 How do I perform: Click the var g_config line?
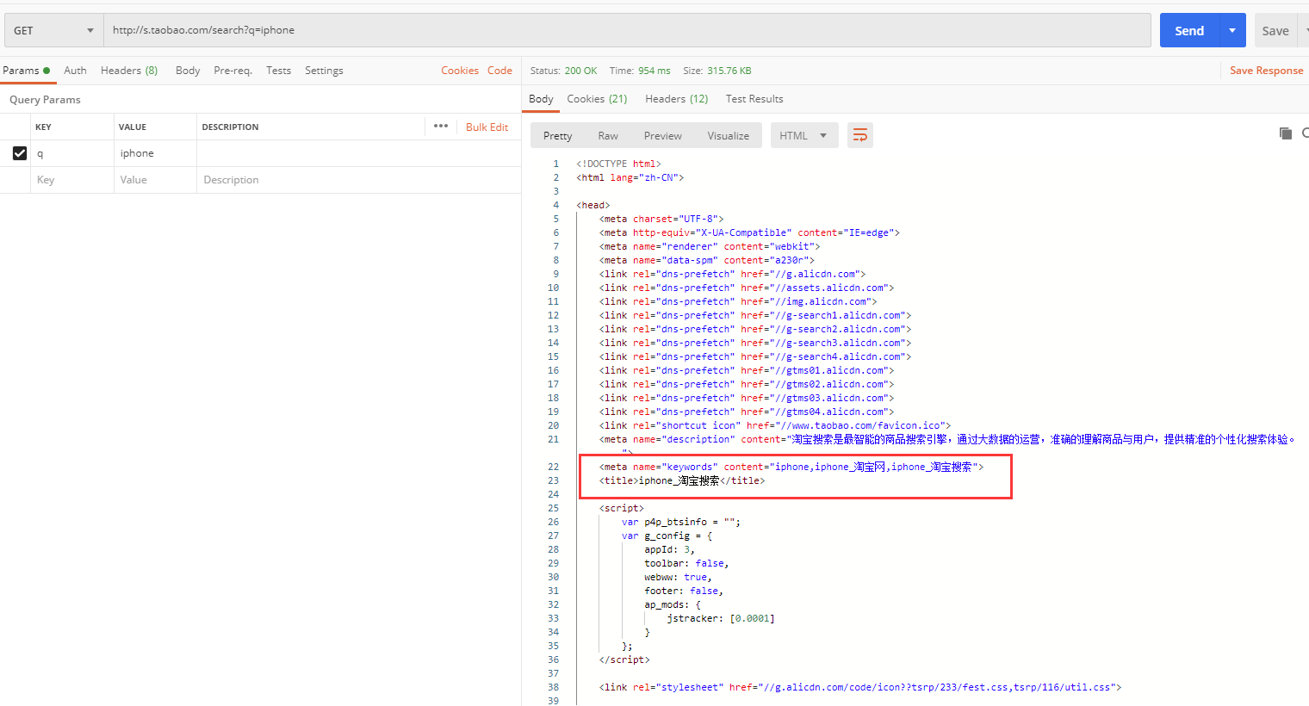667,536
